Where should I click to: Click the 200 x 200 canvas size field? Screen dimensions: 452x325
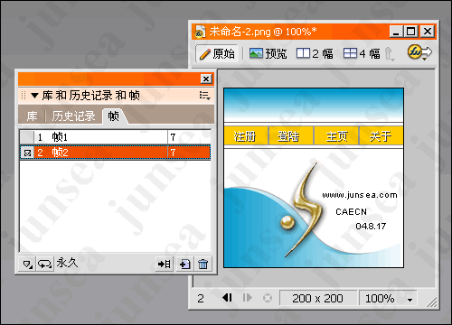[x=318, y=298]
